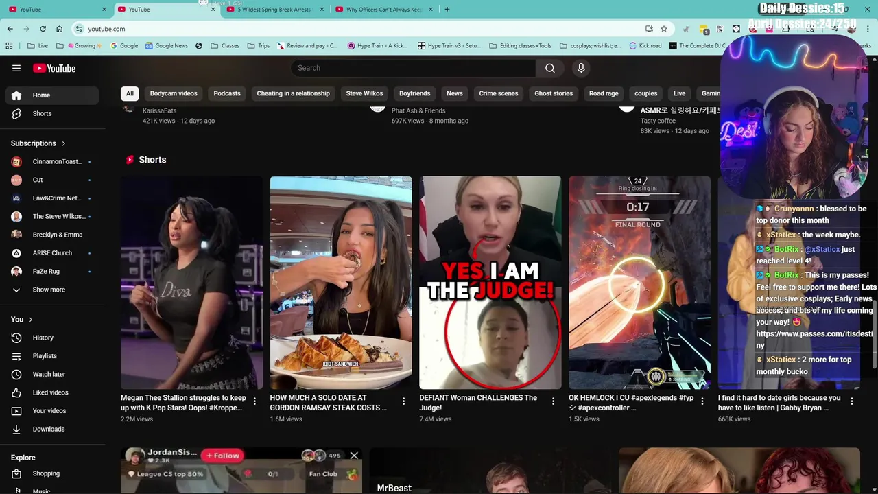Open Your videos in the sidebar
Image resolution: width=878 pixels, height=494 pixels.
[52, 411]
